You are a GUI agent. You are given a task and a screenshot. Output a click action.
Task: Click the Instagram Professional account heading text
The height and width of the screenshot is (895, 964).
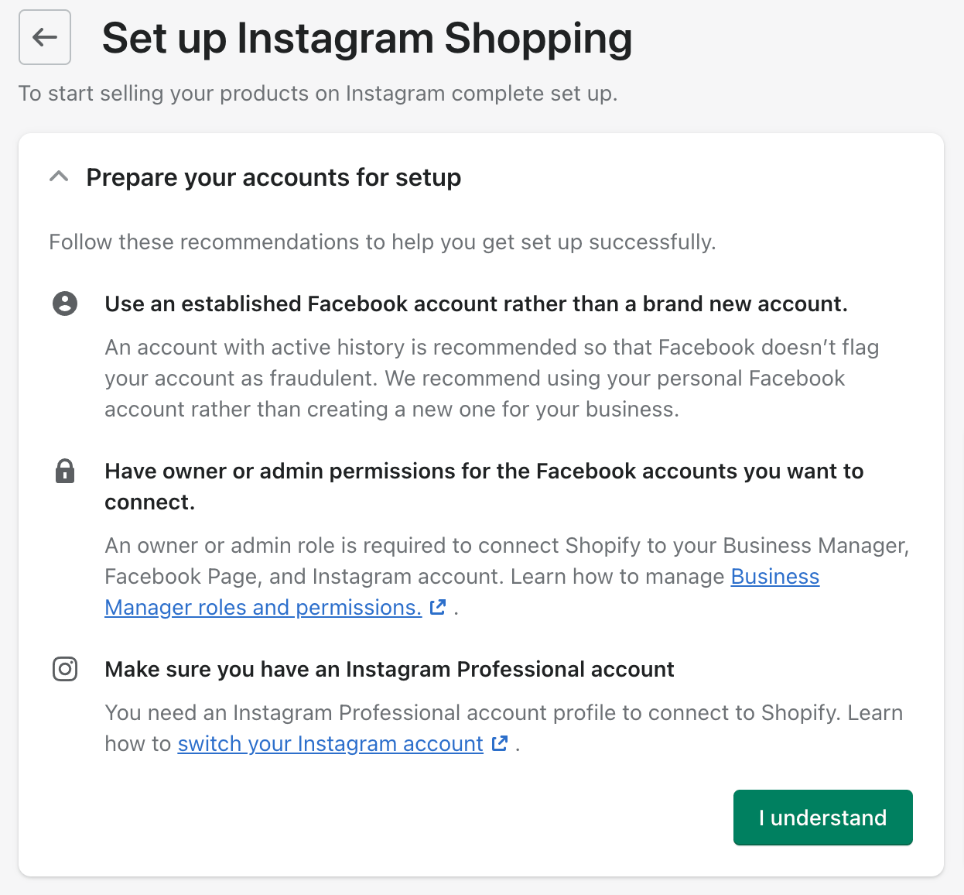click(x=389, y=669)
